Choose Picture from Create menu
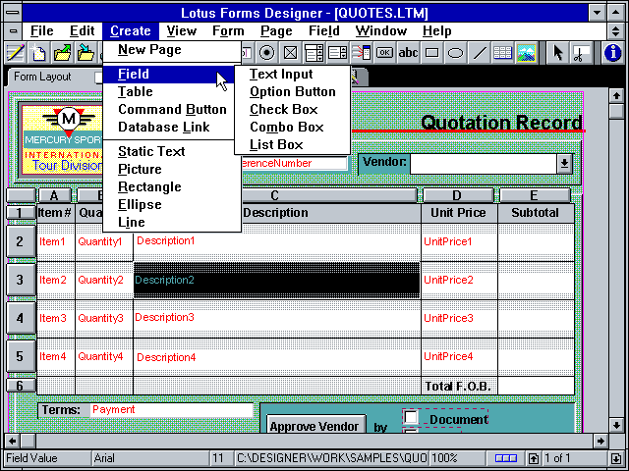Screen dimensions: 629x471 pos(172,169)
